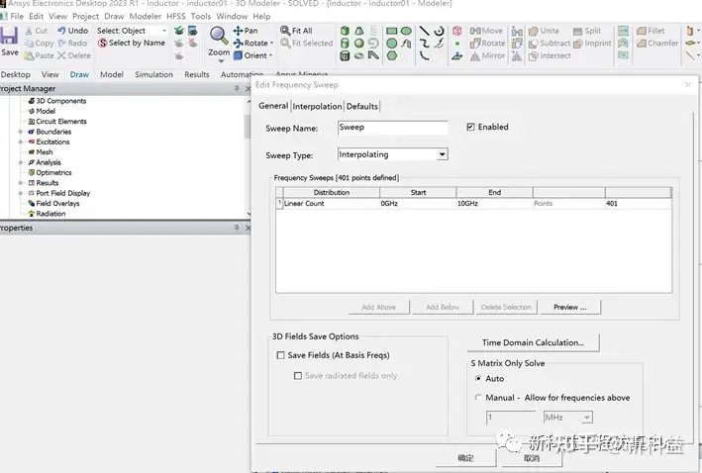The image size is (702, 473).
Task: Click the Add Below button
Action: click(x=443, y=307)
